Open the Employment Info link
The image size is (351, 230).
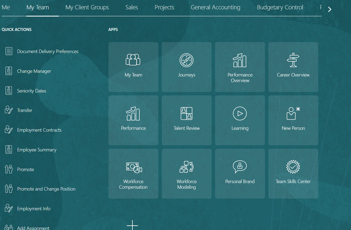click(34, 209)
